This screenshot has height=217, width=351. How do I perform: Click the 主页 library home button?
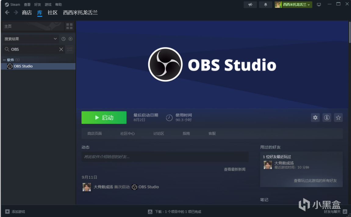[x=33, y=26]
